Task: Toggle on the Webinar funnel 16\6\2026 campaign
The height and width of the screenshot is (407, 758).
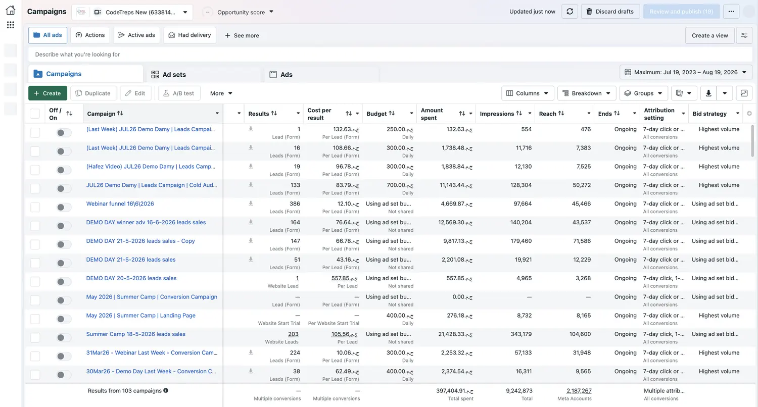Action: tap(64, 207)
